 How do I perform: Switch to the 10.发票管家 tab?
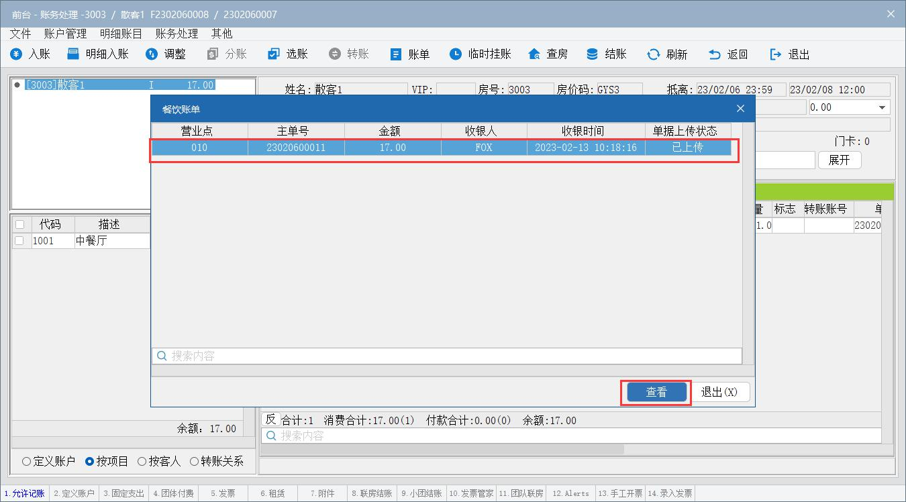tap(471, 493)
